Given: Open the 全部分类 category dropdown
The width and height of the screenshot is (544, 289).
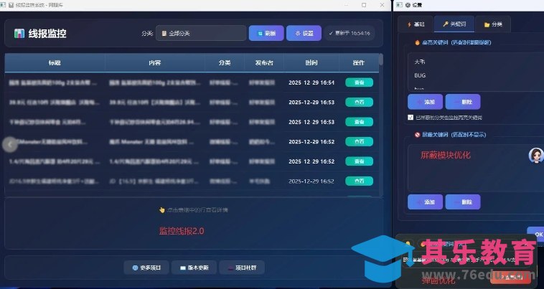Looking at the screenshot, I should [x=201, y=33].
